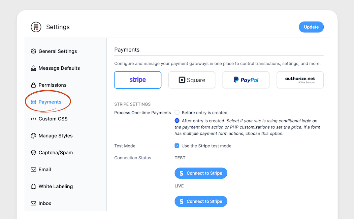Click the General Settings gear icon
354x219 pixels.
click(x=33, y=51)
